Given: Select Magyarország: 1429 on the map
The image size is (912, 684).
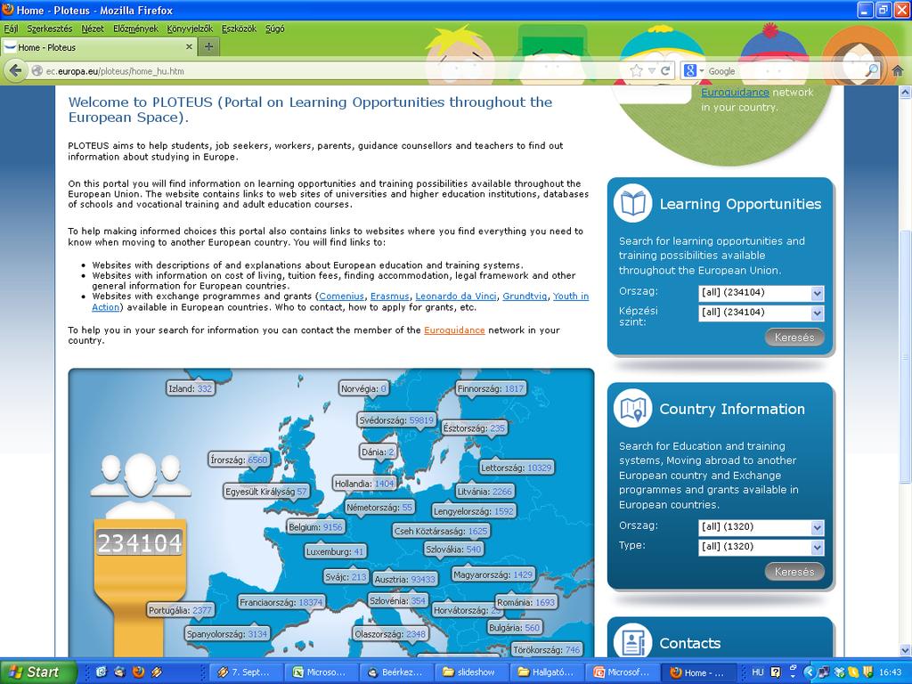Looking at the screenshot, I should coord(493,574).
